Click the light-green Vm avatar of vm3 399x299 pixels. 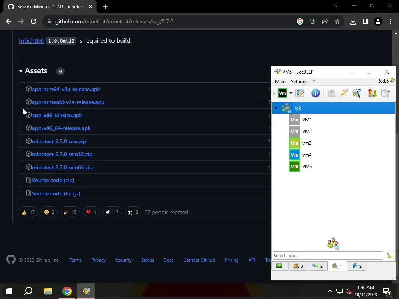pyautogui.click(x=295, y=143)
